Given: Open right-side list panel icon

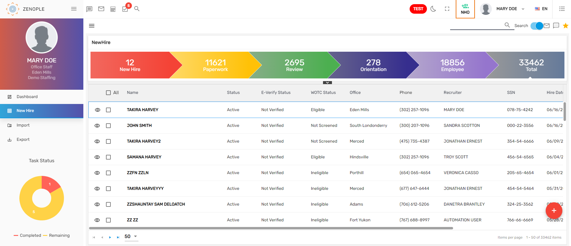Looking at the screenshot, I should tap(562, 9).
